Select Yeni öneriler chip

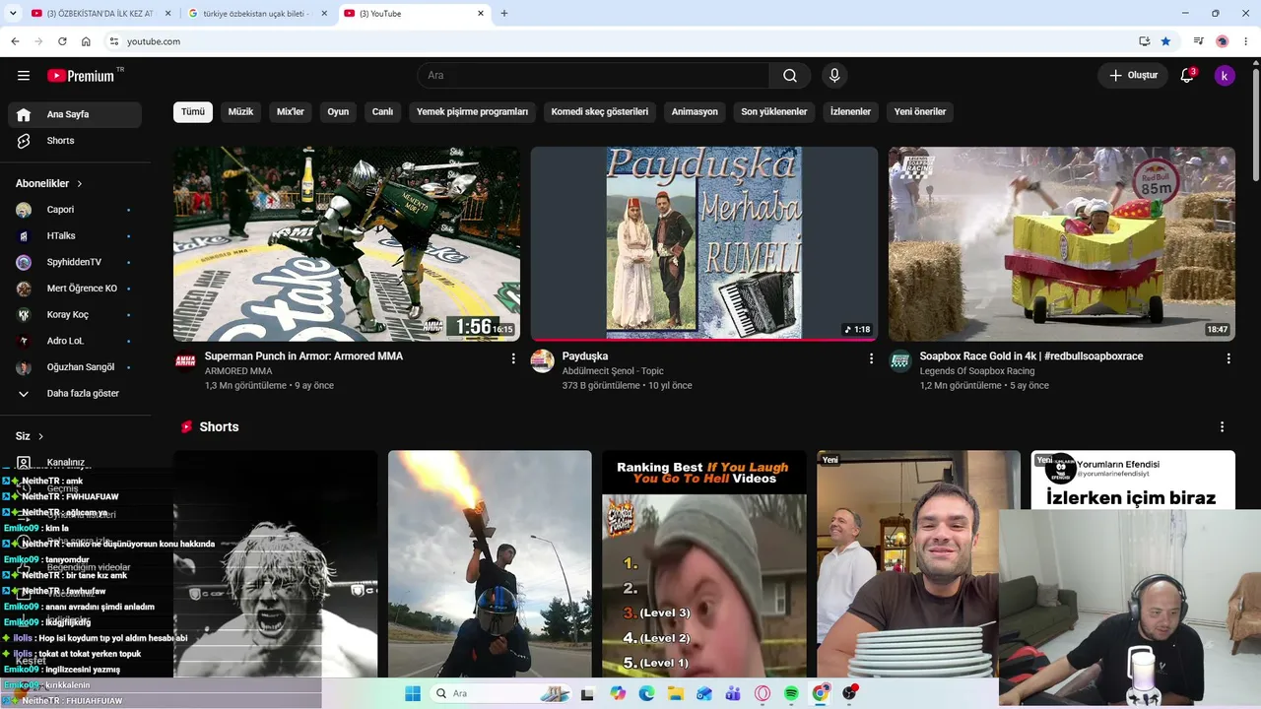pyautogui.click(x=920, y=112)
